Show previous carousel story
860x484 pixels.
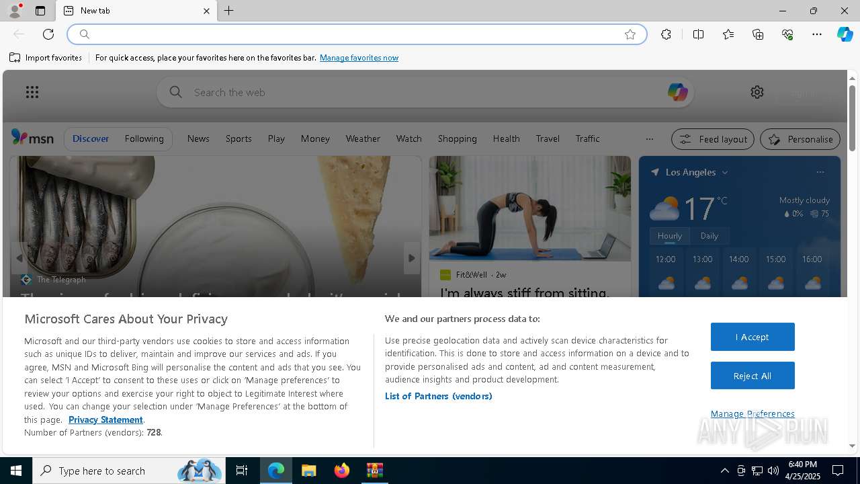pyautogui.click(x=19, y=258)
